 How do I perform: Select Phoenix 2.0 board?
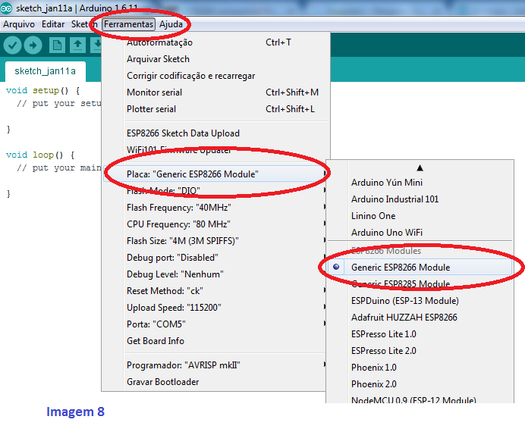420,384
